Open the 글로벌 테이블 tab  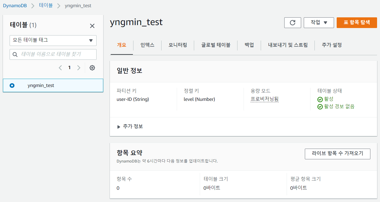click(x=216, y=45)
